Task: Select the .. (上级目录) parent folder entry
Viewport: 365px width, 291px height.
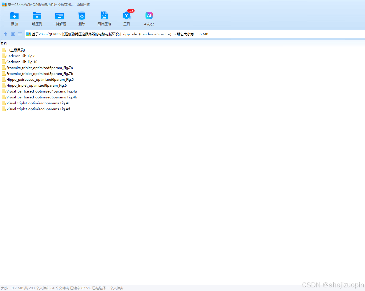Action: (13, 50)
